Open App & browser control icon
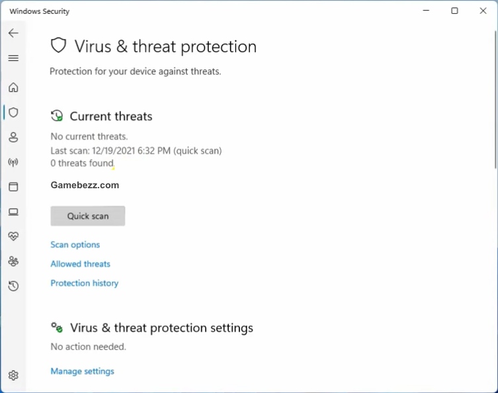The width and height of the screenshot is (498, 393). (x=13, y=186)
